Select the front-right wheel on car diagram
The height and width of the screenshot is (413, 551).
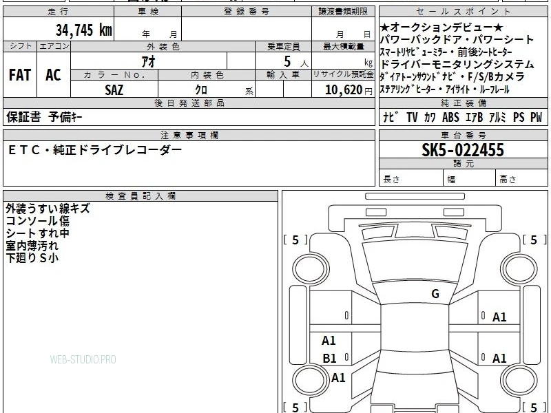pos(519,269)
